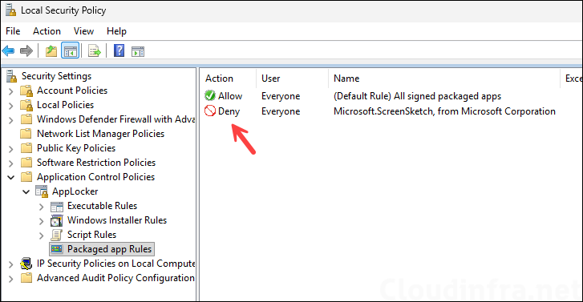
Task: Select Account Policies tree label
Action: coord(72,91)
